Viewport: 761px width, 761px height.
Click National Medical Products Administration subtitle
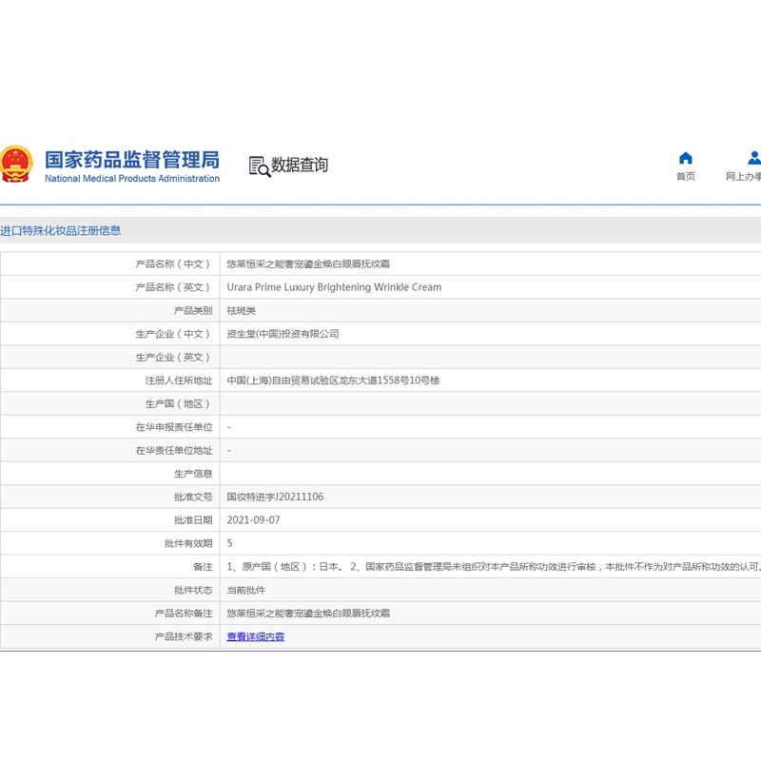[132, 179]
